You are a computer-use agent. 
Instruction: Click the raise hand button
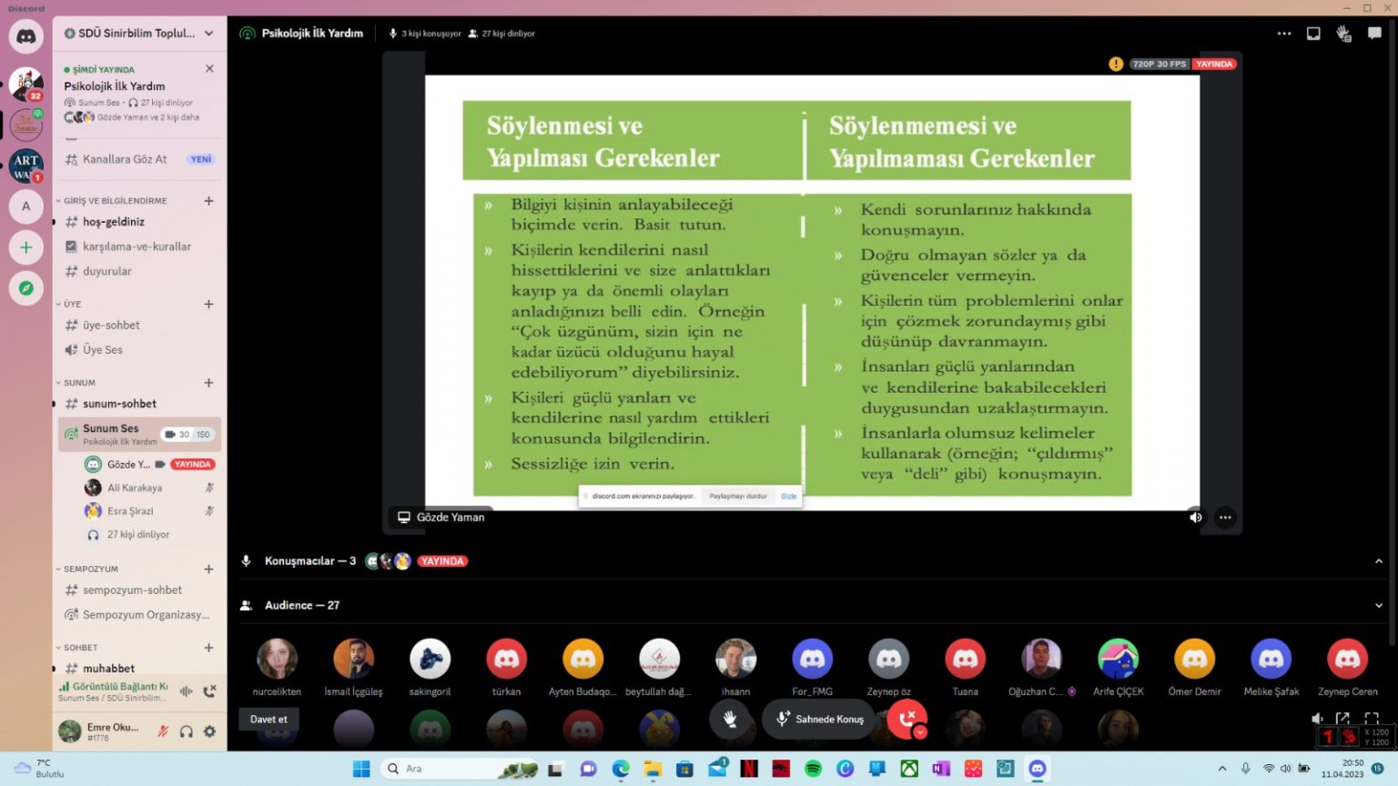pos(729,719)
